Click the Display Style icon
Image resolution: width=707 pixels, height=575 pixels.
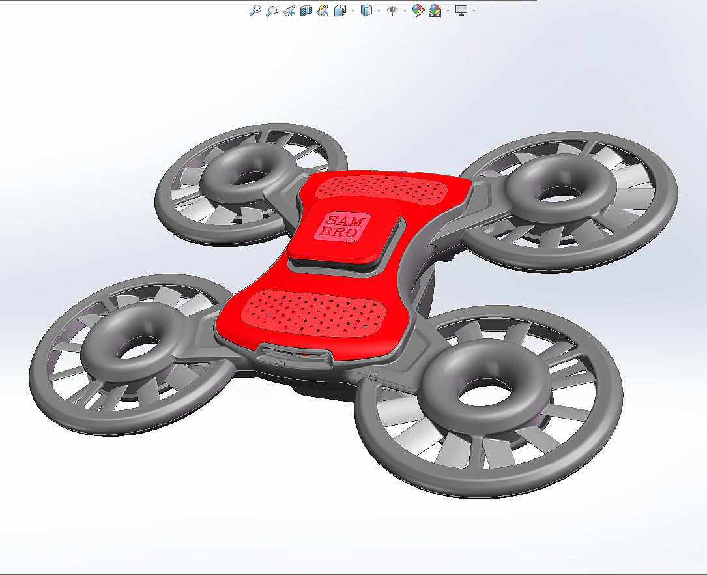(x=367, y=10)
